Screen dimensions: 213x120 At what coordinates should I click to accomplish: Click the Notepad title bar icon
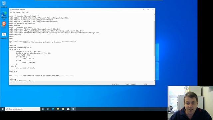(x=11, y=10)
